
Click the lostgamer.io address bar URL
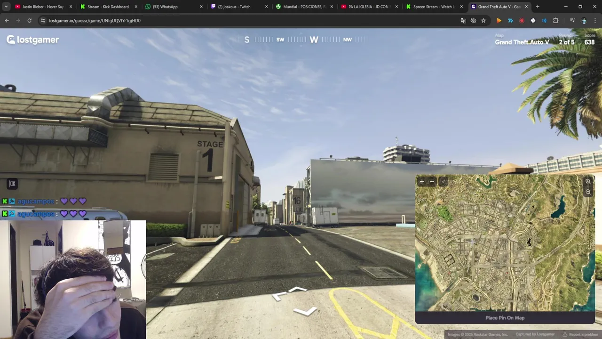pos(95,21)
